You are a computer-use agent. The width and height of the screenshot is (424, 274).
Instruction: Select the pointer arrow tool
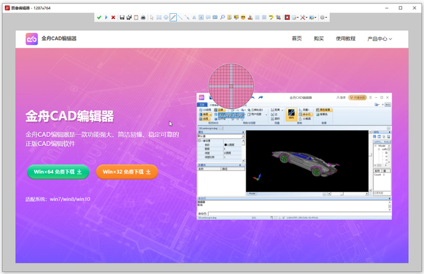pyautogui.click(x=152, y=18)
